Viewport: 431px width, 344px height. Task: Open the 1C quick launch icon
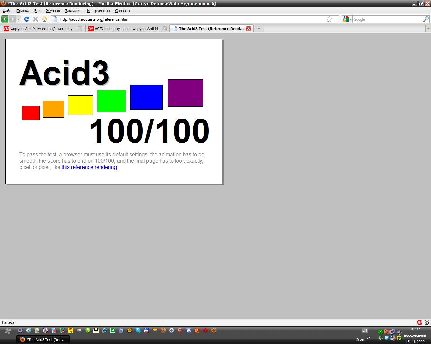[71, 330]
